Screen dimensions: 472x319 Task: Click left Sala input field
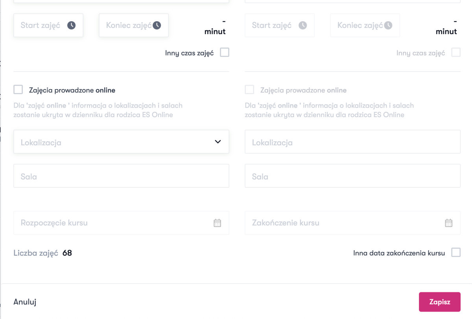(121, 176)
